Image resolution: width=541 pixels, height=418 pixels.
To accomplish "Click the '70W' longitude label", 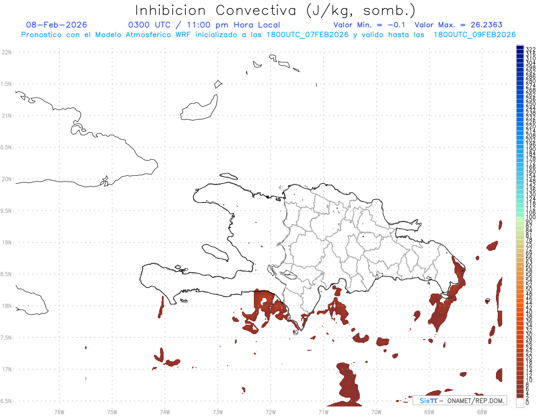I will click(376, 412).
